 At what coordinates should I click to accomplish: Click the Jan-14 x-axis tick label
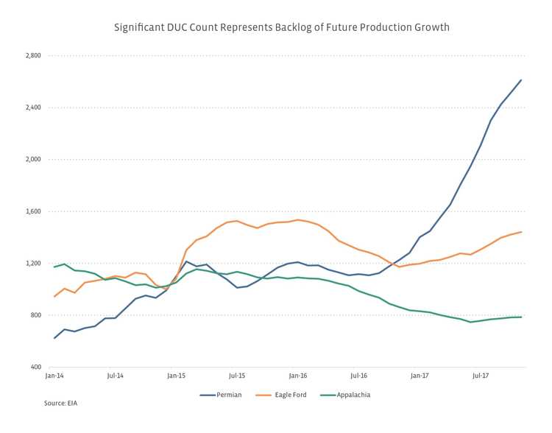[54, 376]
